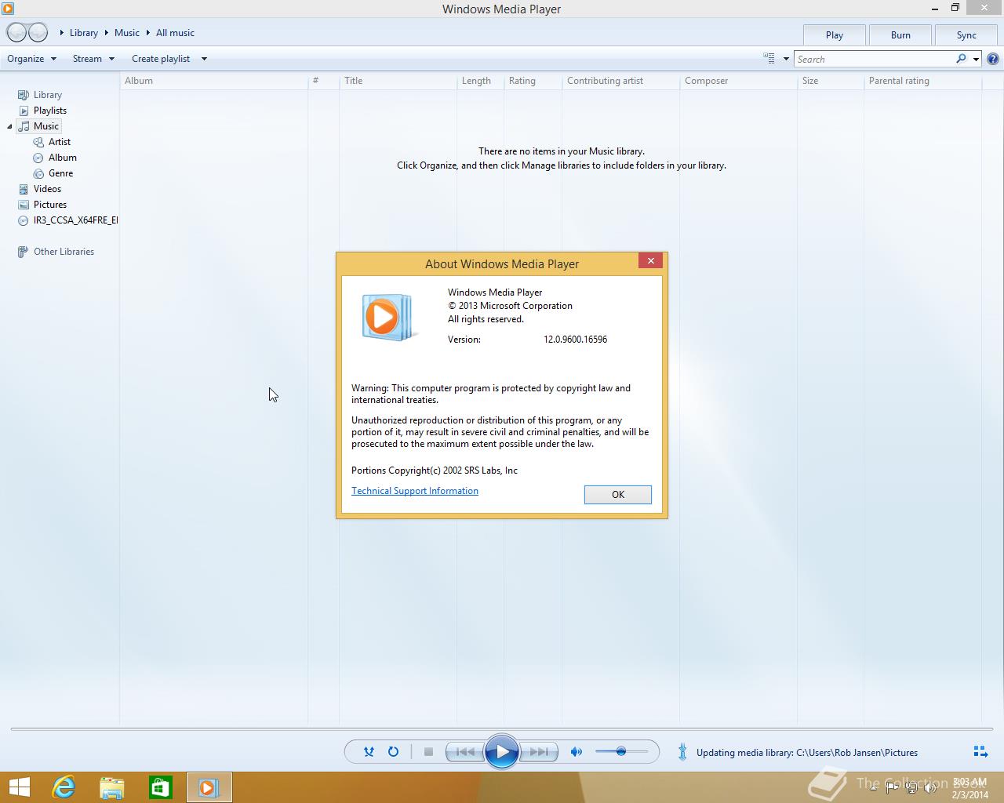Click Create playlist button

point(161,59)
